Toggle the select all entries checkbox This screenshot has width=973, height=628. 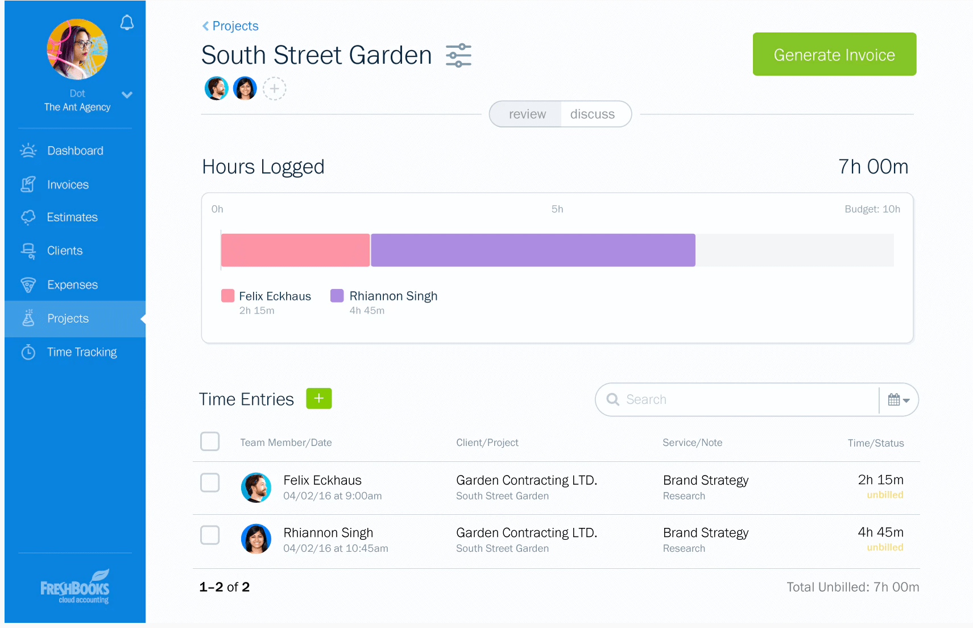[x=210, y=441]
